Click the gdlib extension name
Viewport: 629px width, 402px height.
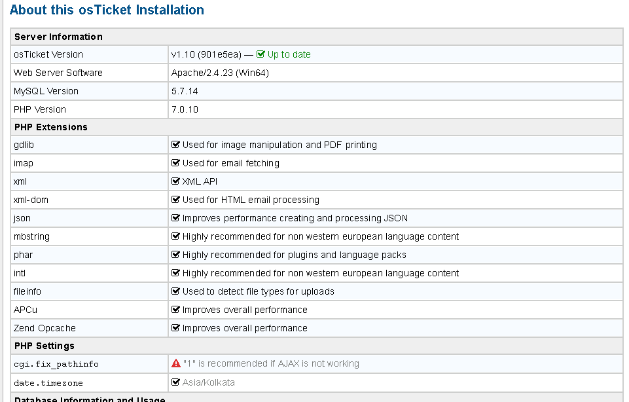(x=24, y=145)
